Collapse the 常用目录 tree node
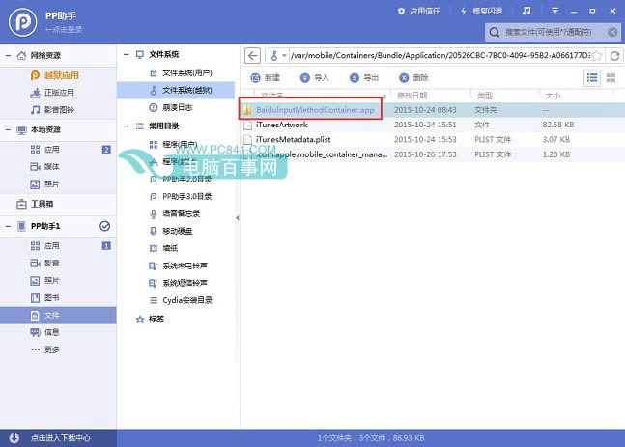 [127, 126]
